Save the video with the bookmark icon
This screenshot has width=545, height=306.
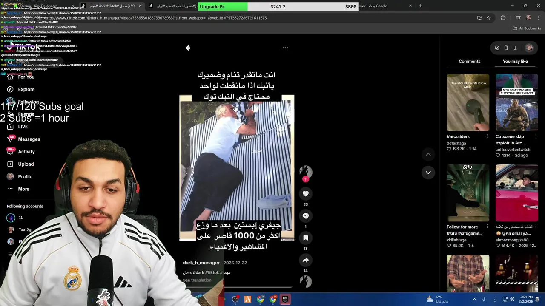306,238
